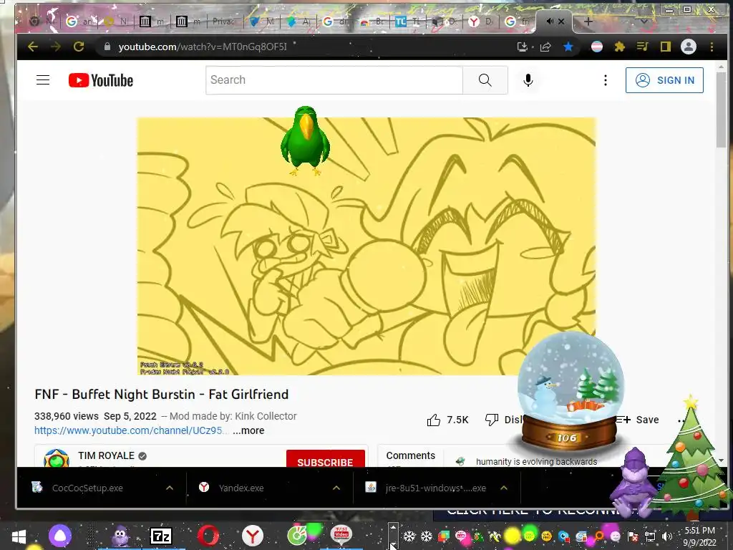733x550 pixels.
Task: Click the video title text
Action: 161,395
